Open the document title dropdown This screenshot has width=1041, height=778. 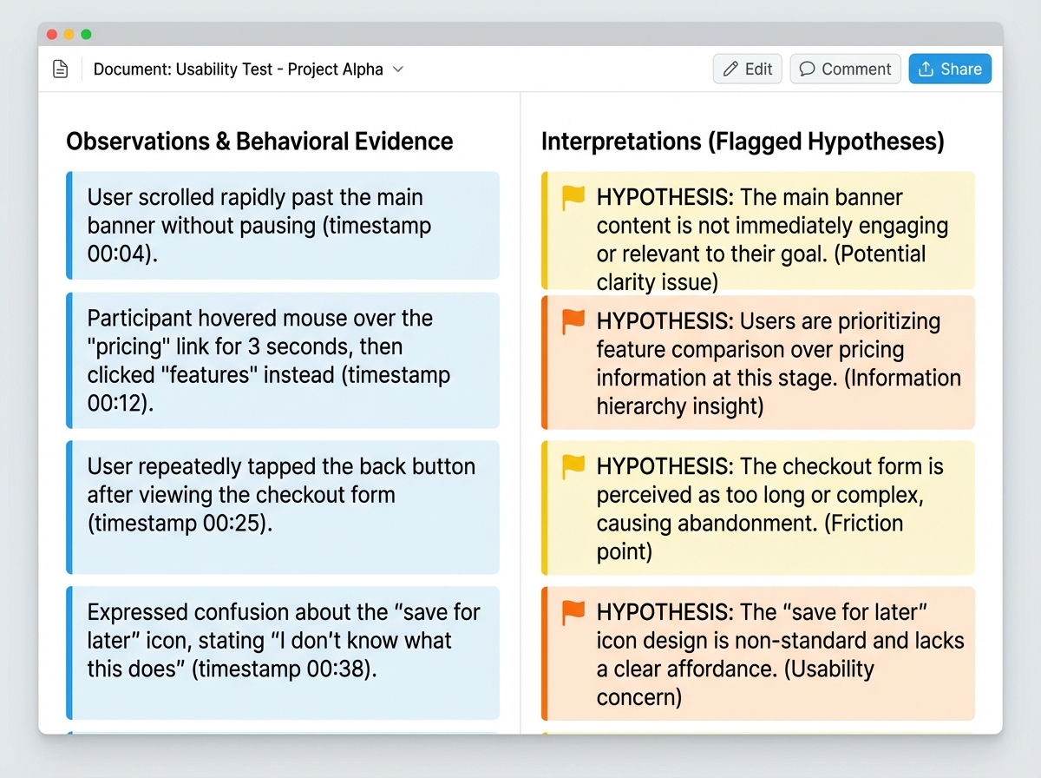click(398, 69)
